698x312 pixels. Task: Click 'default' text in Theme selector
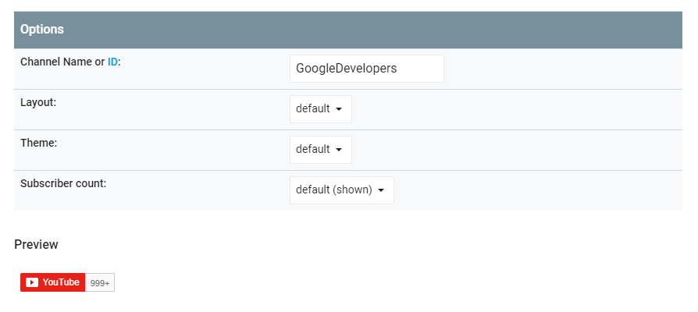point(312,150)
